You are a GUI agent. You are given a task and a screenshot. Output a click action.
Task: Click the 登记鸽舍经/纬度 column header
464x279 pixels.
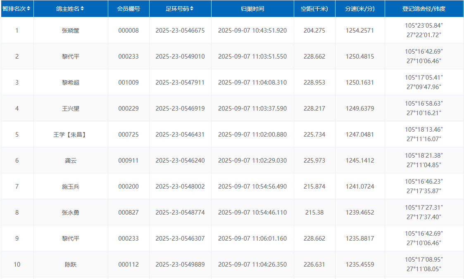coord(424,9)
